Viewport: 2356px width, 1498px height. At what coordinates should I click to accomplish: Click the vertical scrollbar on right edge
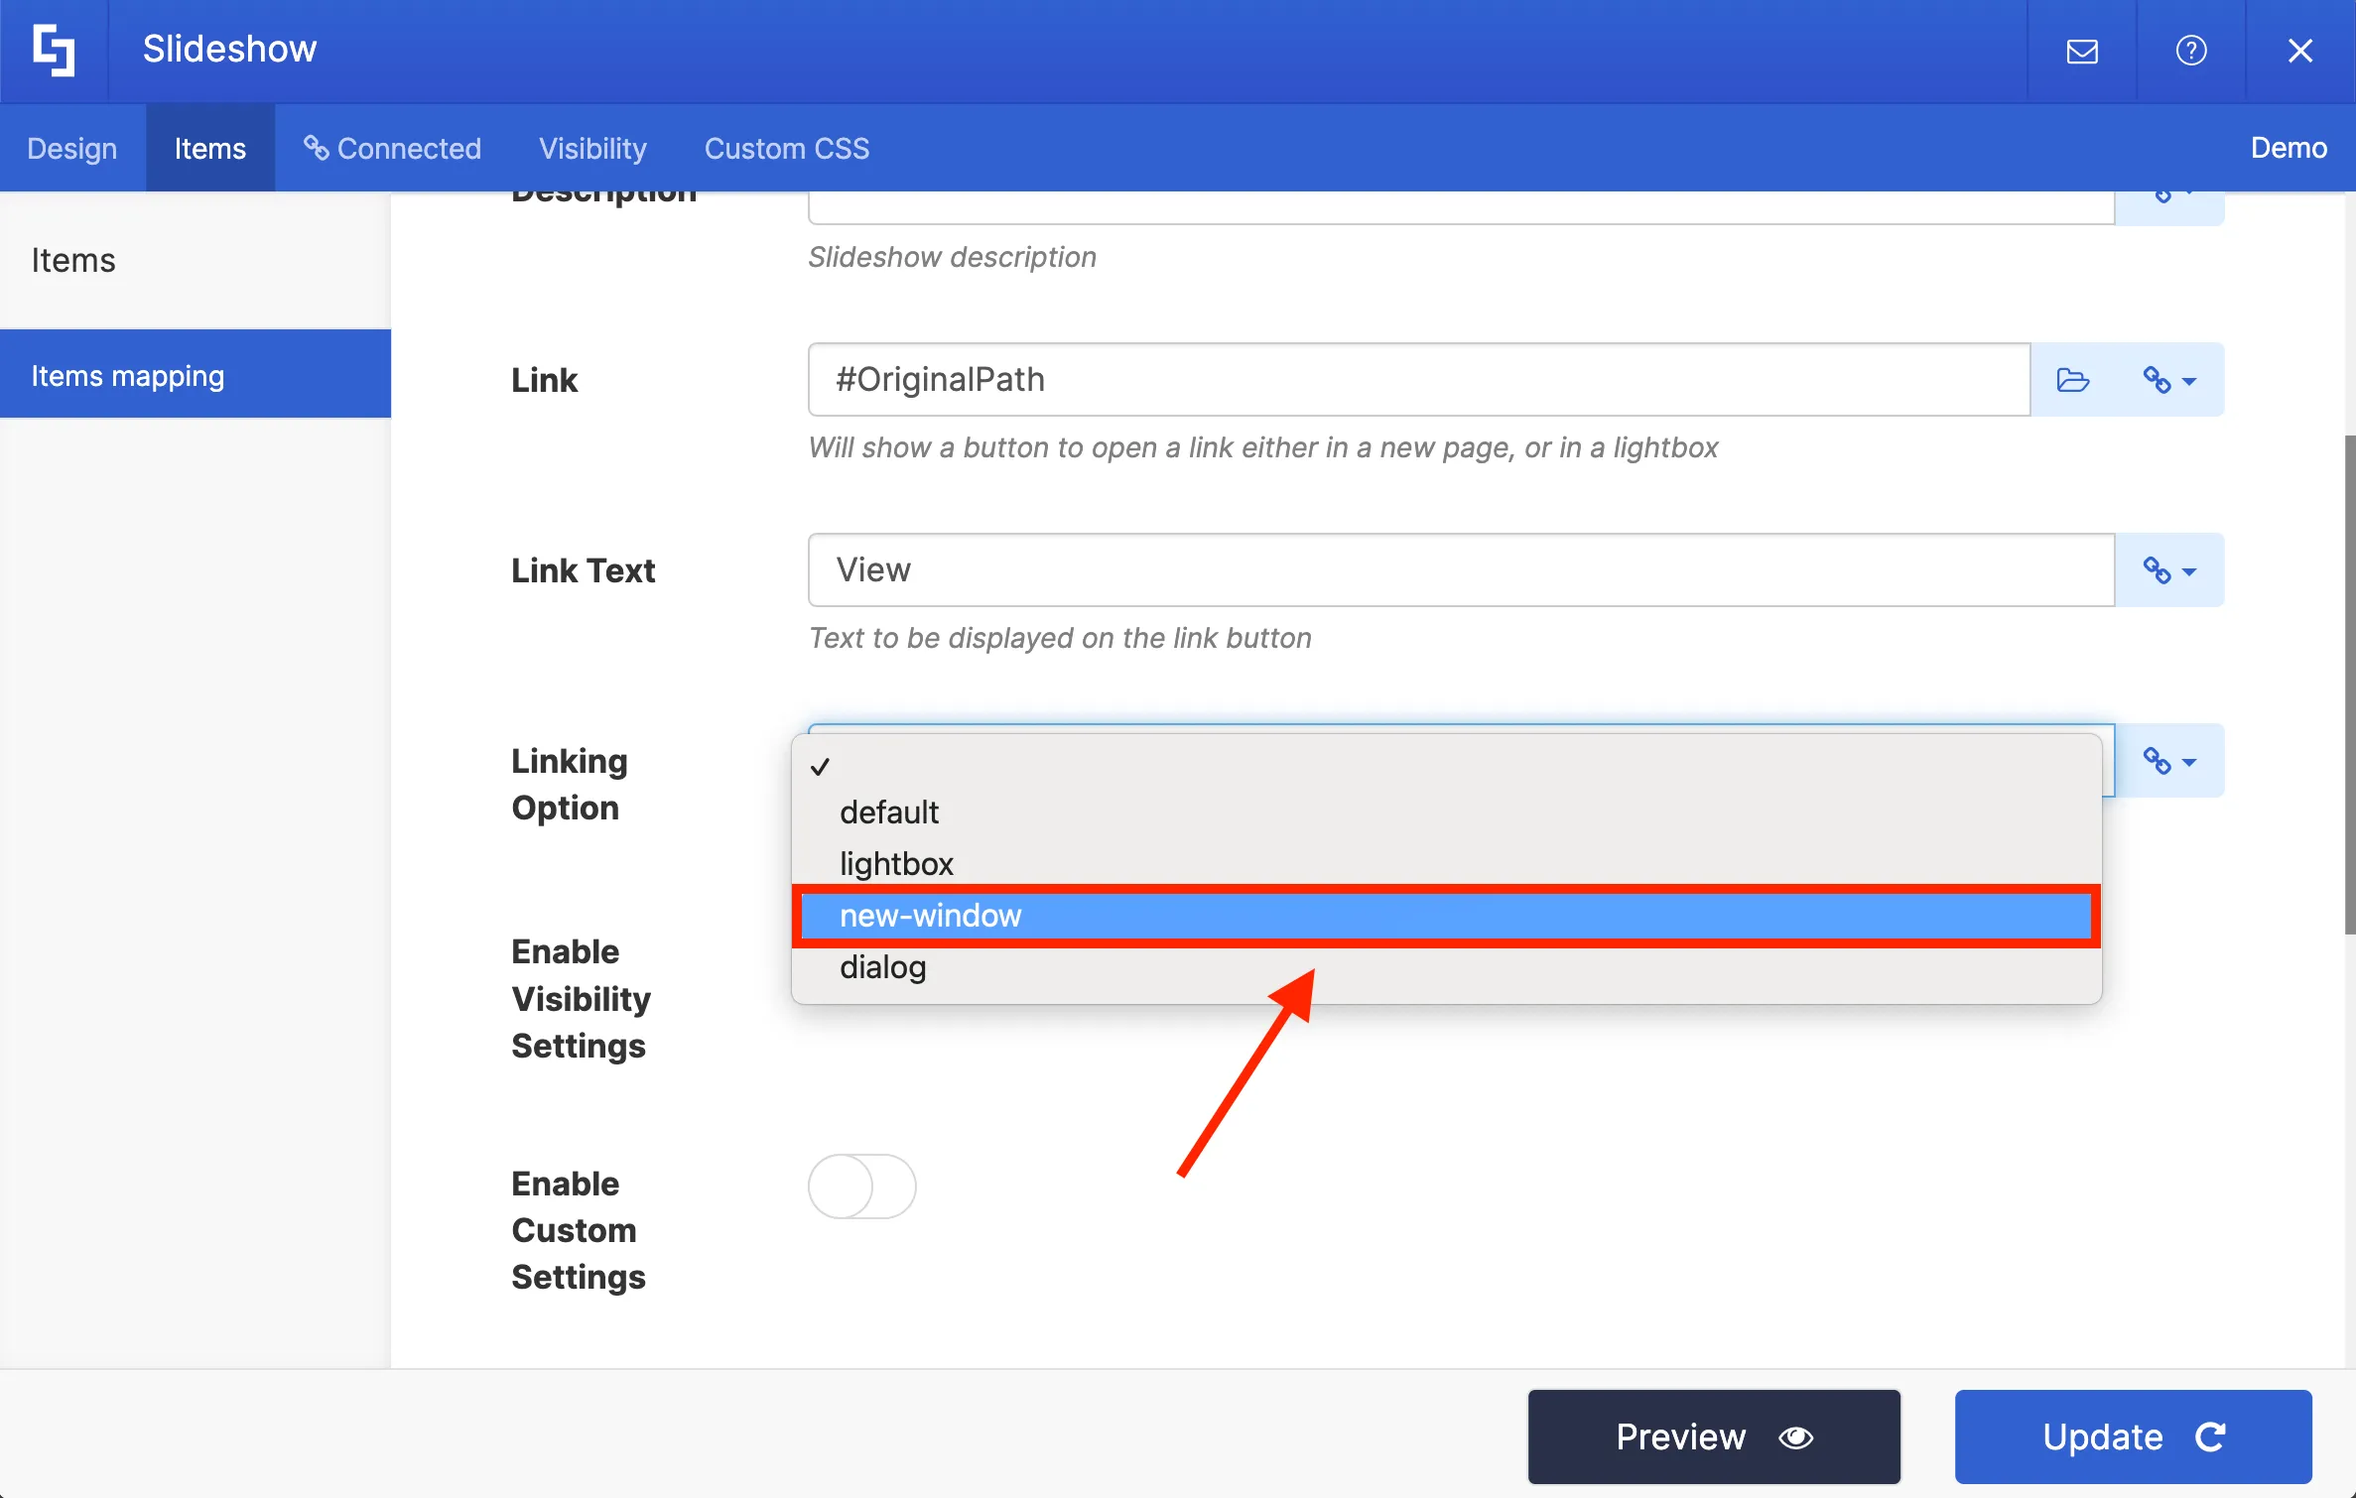click(2348, 685)
